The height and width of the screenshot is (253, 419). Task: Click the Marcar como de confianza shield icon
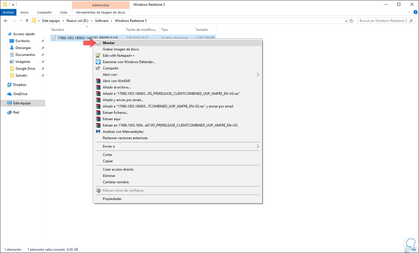pos(98,190)
